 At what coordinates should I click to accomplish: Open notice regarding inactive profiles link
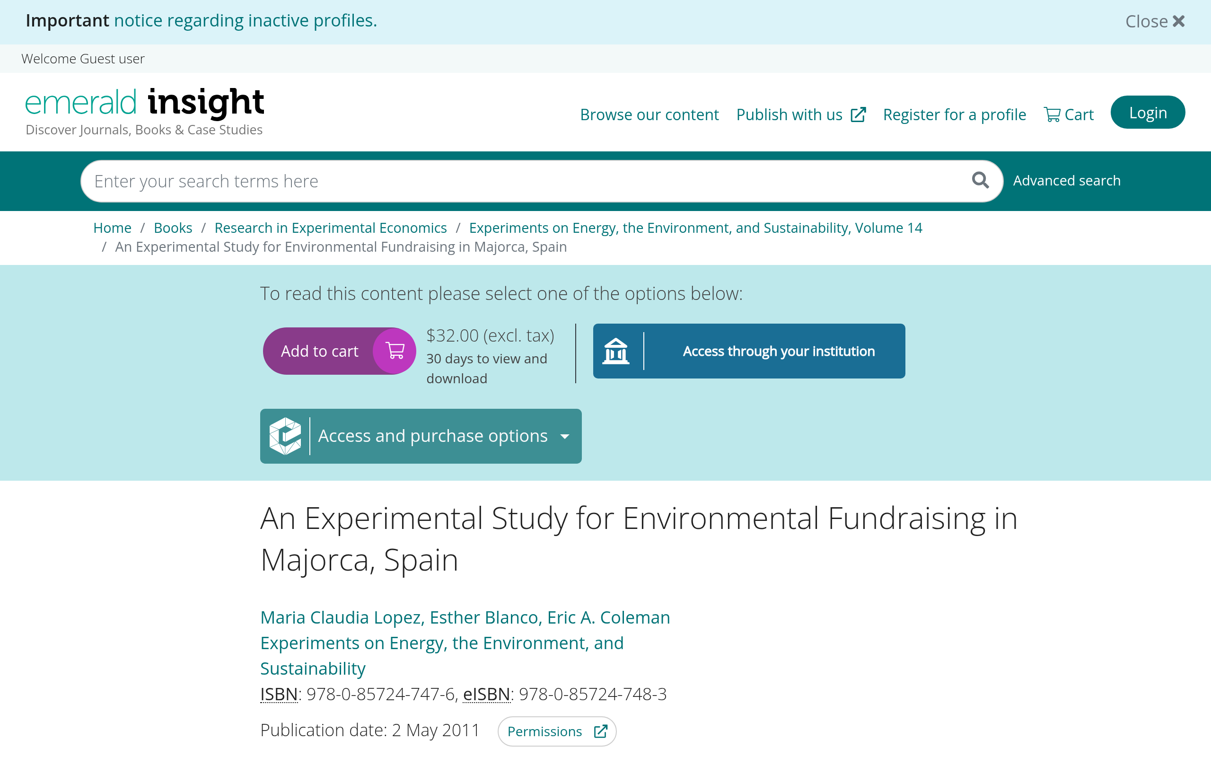tap(246, 20)
